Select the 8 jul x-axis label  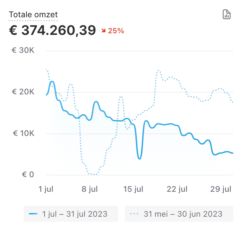click(90, 189)
